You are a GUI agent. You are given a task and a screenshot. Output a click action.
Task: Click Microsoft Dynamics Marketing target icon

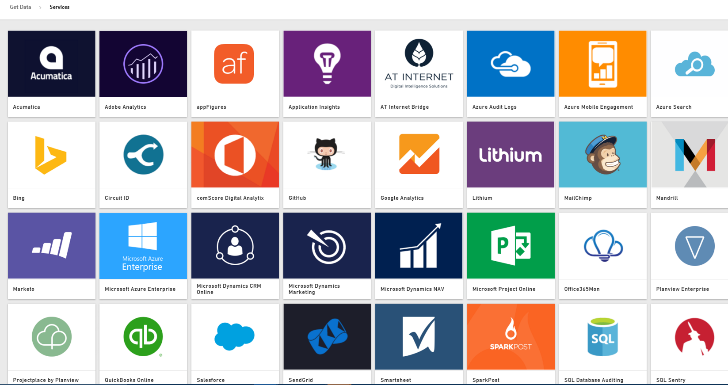[x=327, y=246]
